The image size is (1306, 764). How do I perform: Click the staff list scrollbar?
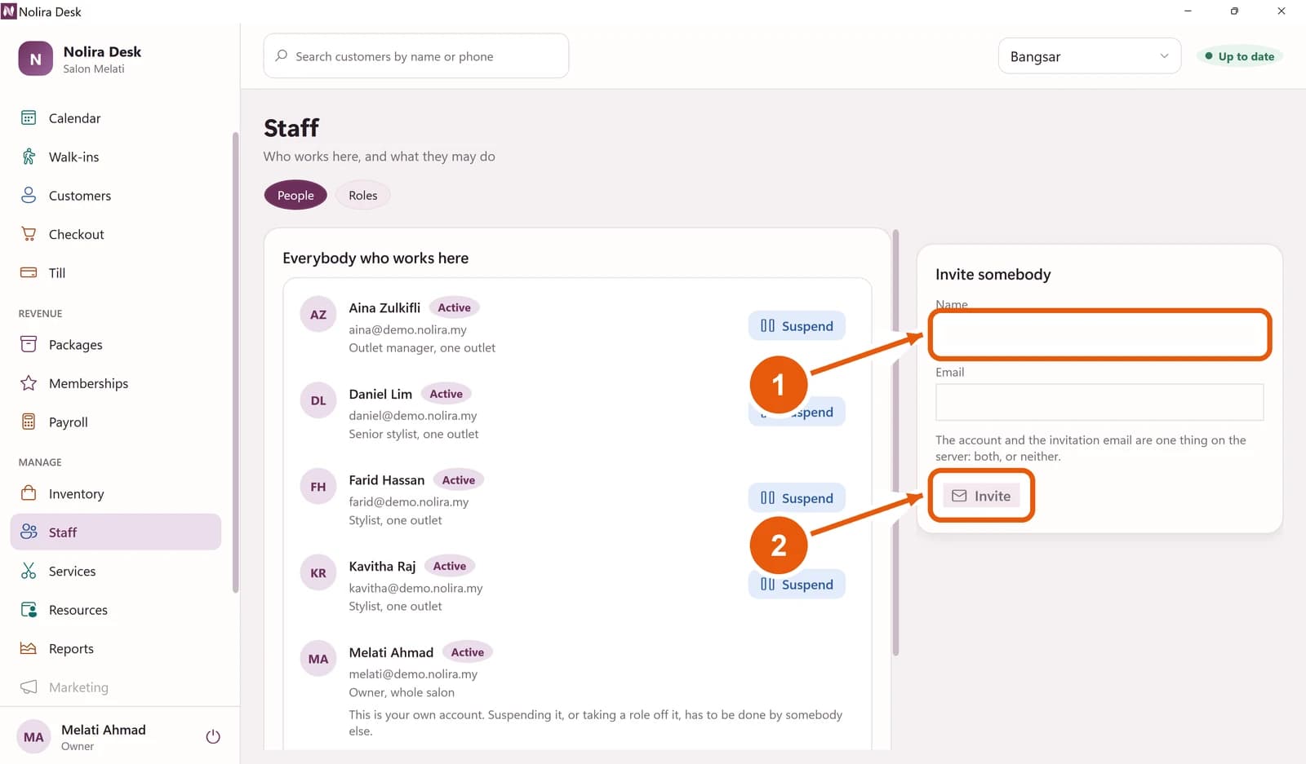coord(895,444)
